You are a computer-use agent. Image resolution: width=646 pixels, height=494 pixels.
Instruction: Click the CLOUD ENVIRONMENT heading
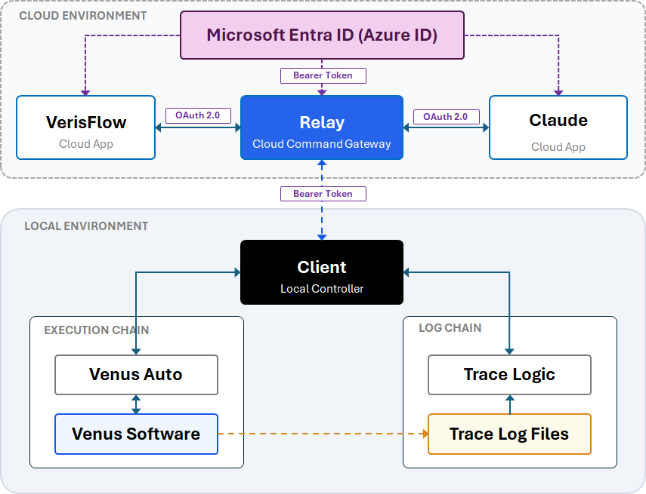83,16
